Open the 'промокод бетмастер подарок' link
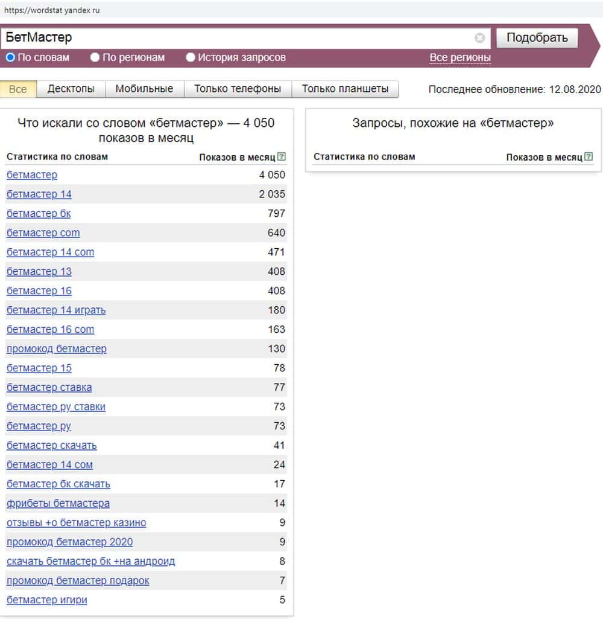603x619 pixels. click(78, 581)
